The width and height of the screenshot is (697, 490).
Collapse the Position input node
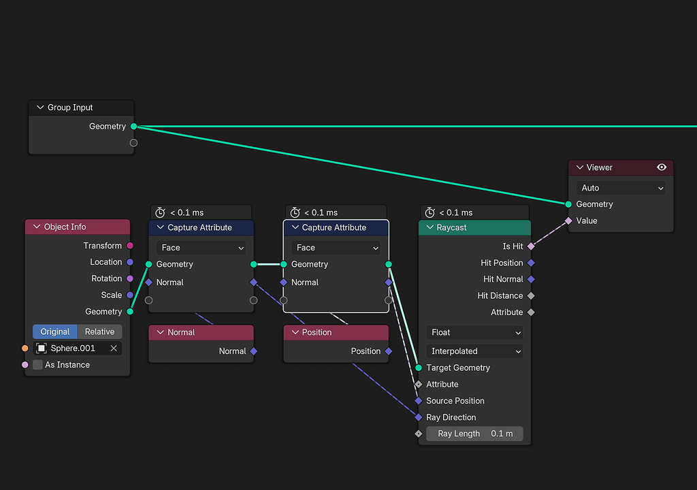coord(295,332)
